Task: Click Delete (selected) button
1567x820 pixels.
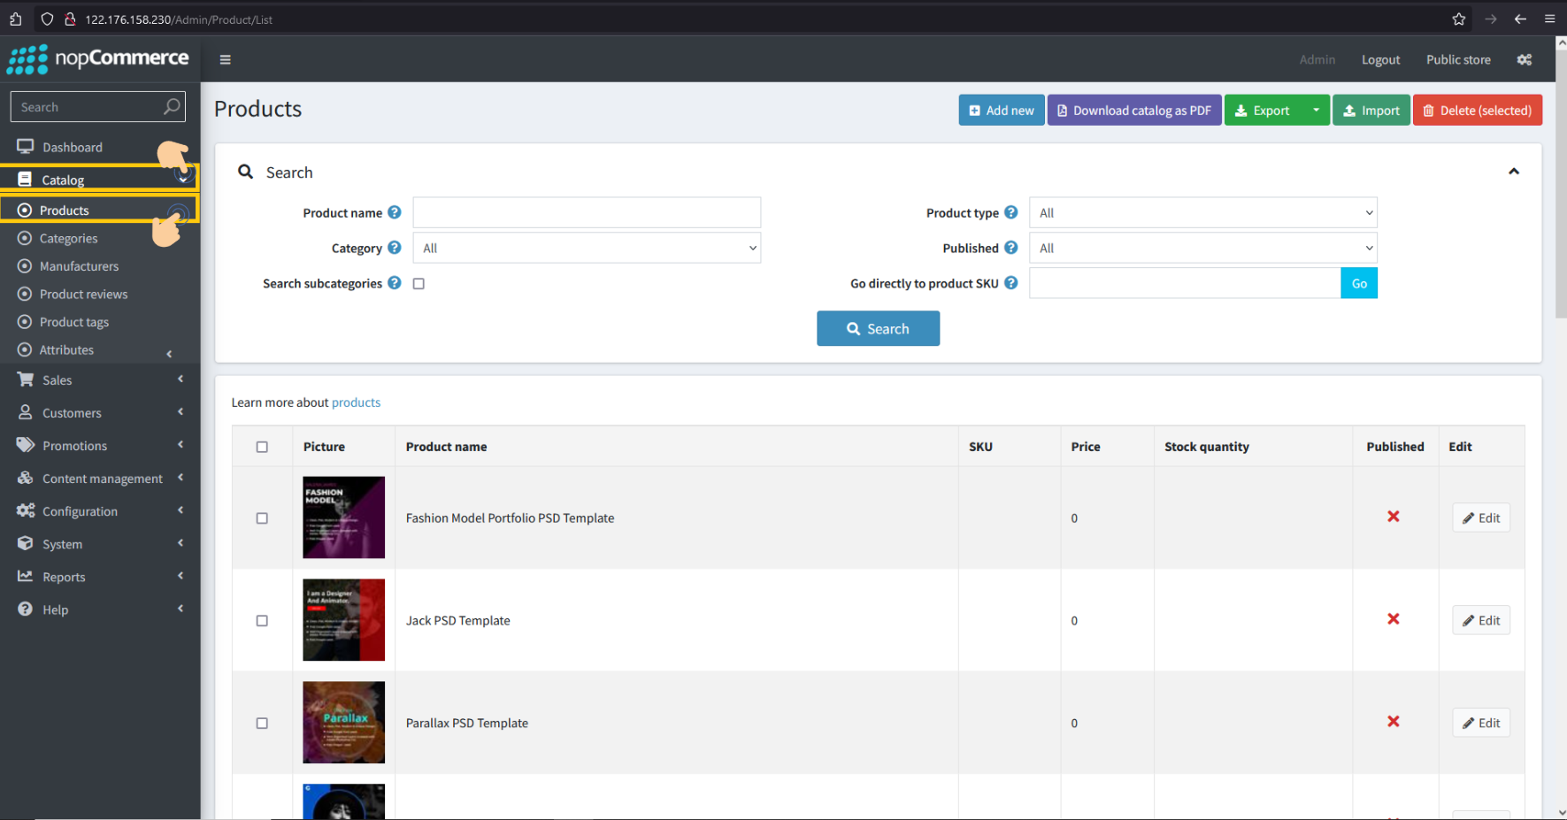Action: coord(1478,111)
